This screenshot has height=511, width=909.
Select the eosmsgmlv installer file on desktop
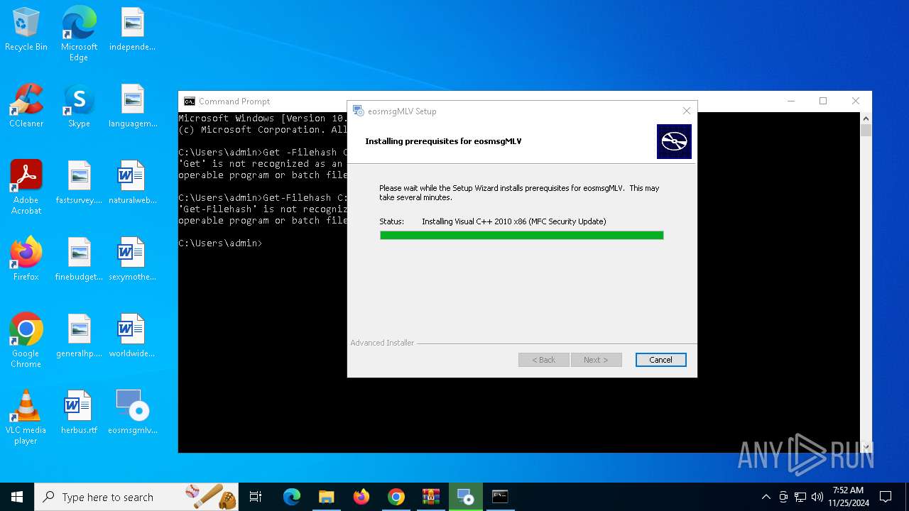click(132, 413)
